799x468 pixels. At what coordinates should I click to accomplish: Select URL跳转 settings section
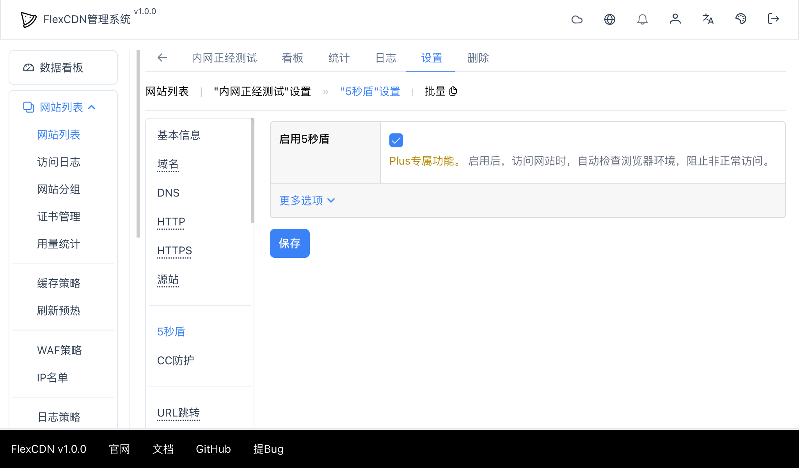[178, 413]
